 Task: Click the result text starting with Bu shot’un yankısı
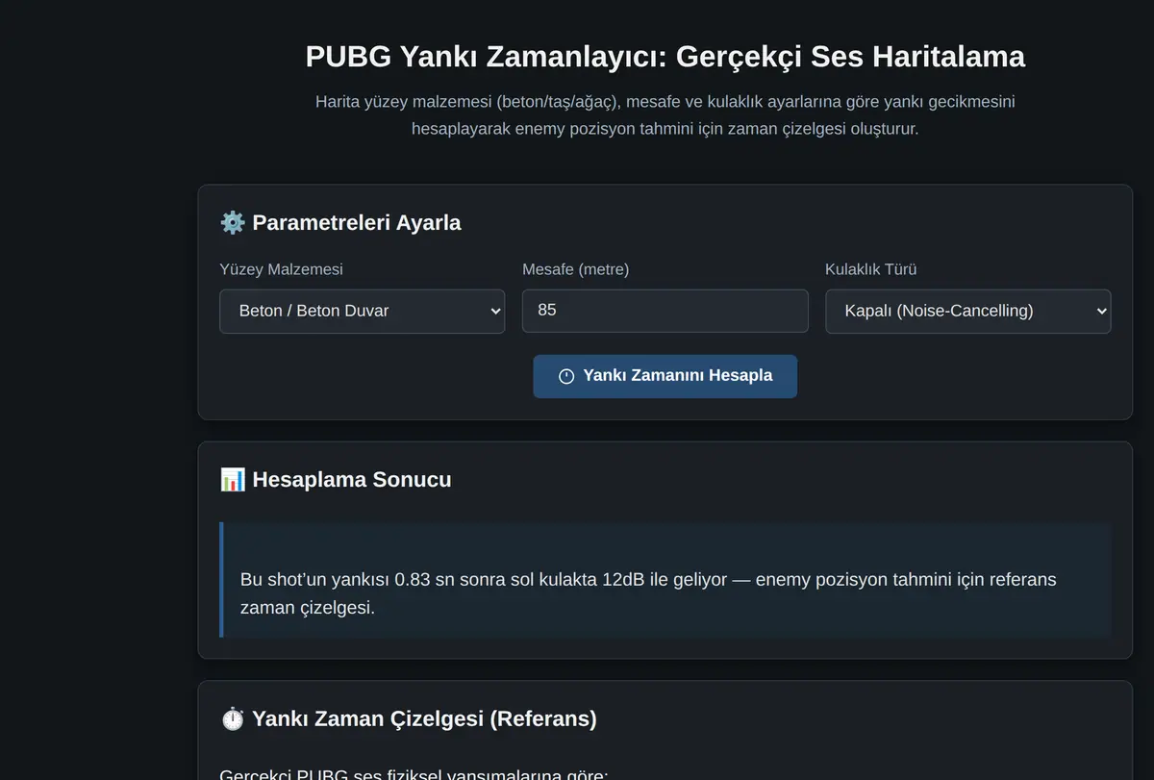tap(648, 593)
